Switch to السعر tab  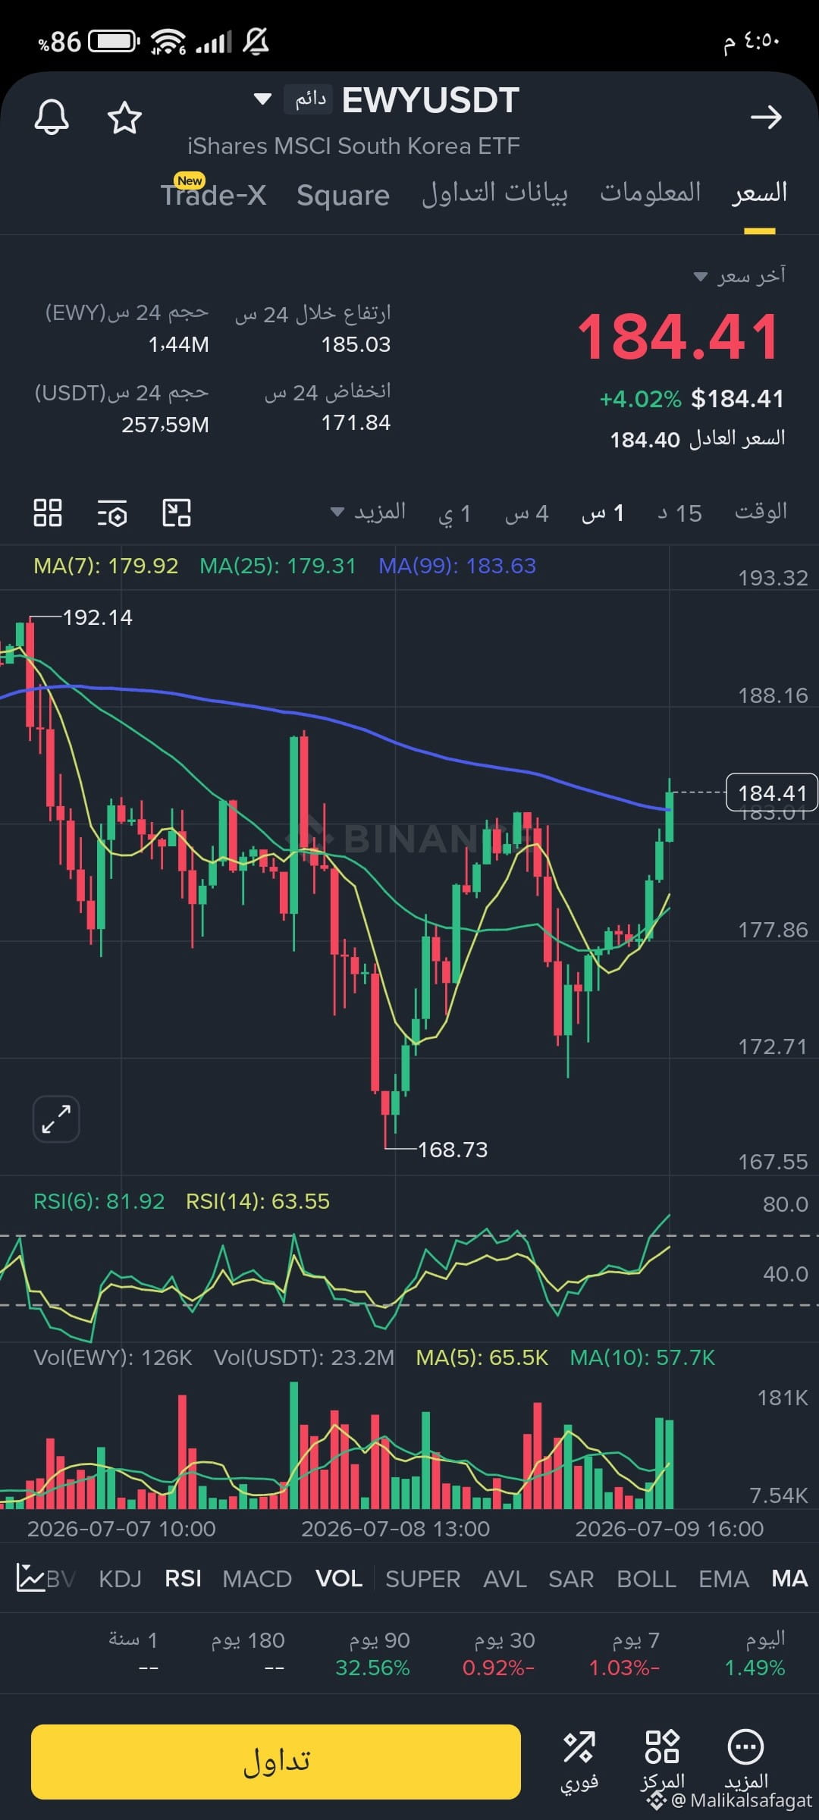[759, 193]
